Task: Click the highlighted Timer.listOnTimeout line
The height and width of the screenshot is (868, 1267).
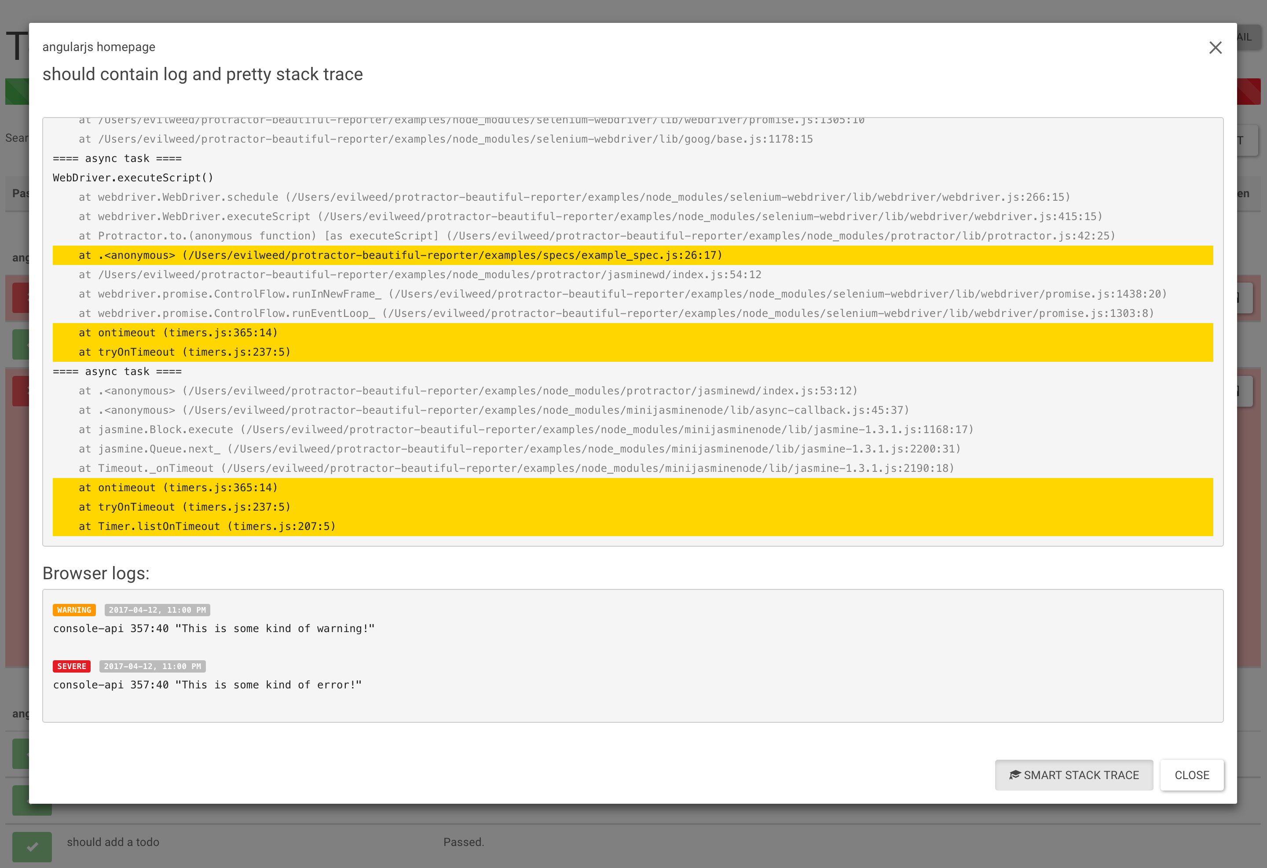Action: pyautogui.click(x=207, y=526)
